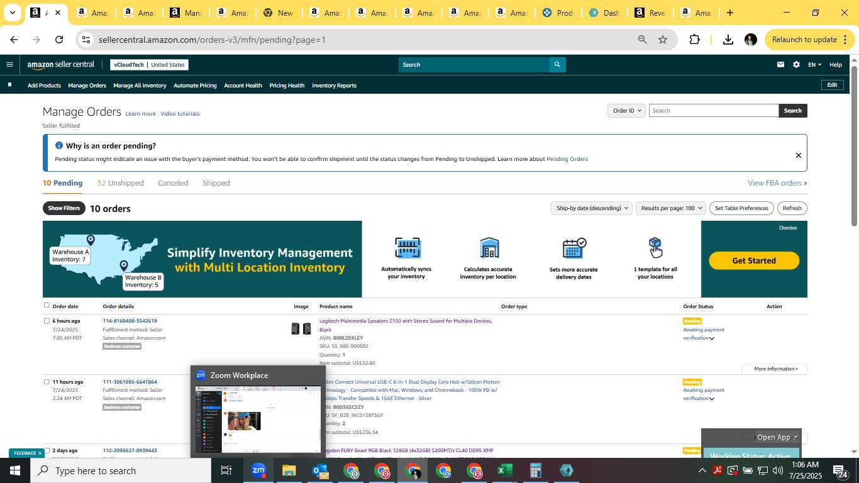
Task: Bookmark this page with the star icon
Action: pos(663,40)
